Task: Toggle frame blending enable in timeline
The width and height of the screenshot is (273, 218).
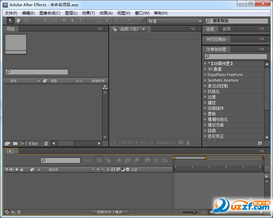Action: [128, 160]
